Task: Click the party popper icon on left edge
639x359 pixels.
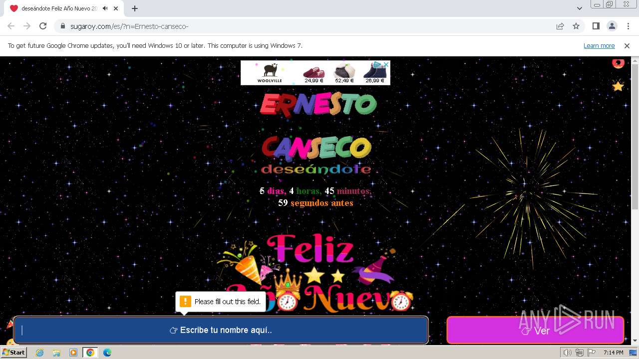Action: [9, 324]
